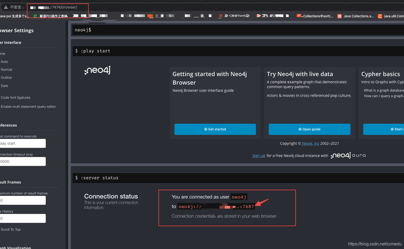
Task: Click the initial command to execute input field
Action: pyautogui.click(x=23, y=143)
